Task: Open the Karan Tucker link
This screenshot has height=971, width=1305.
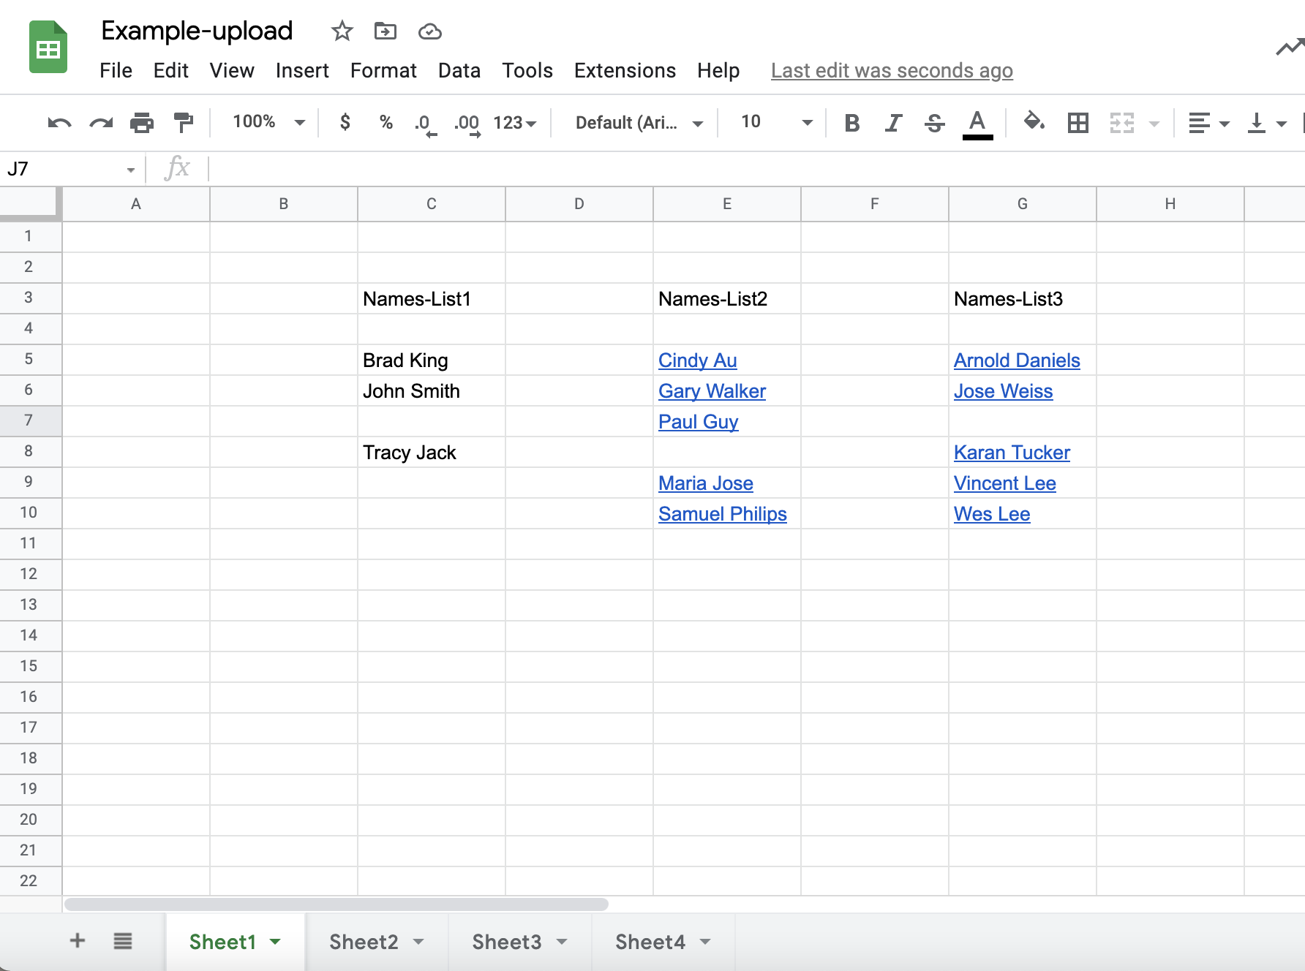Action: click(1012, 453)
